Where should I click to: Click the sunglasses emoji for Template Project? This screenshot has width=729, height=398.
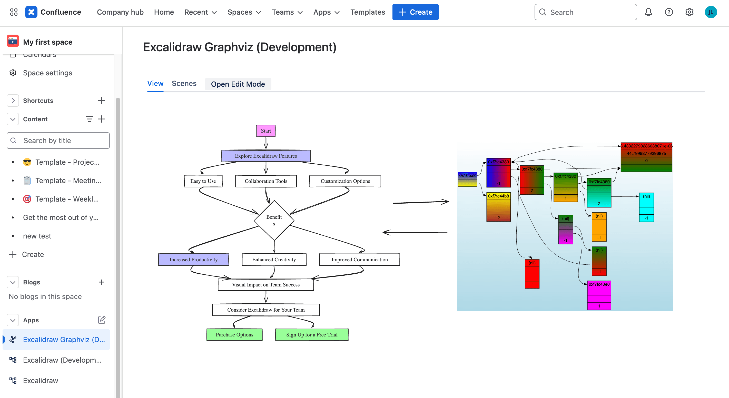(27, 162)
